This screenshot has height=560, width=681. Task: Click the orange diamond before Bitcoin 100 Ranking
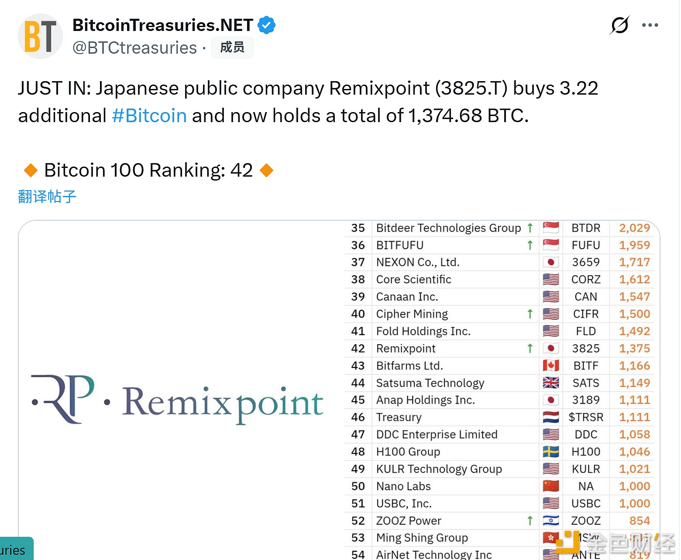coord(31,170)
